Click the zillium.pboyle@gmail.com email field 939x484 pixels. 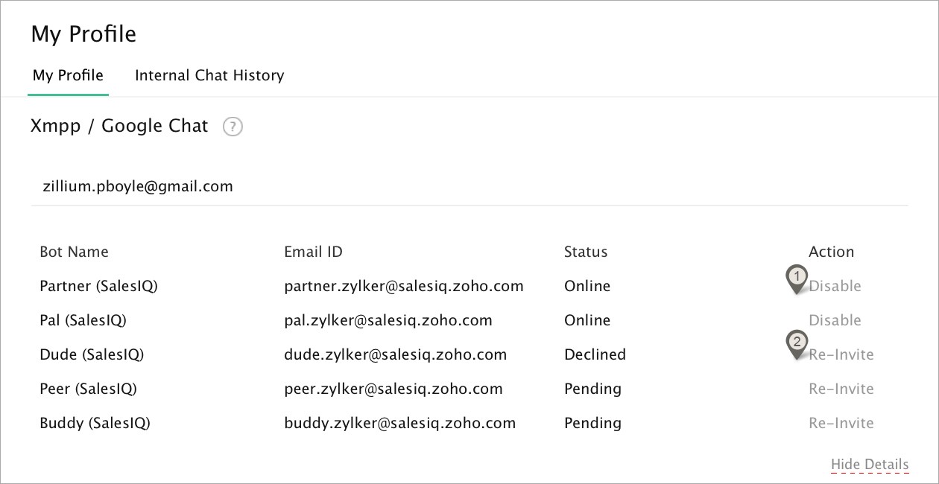click(x=469, y=186)
